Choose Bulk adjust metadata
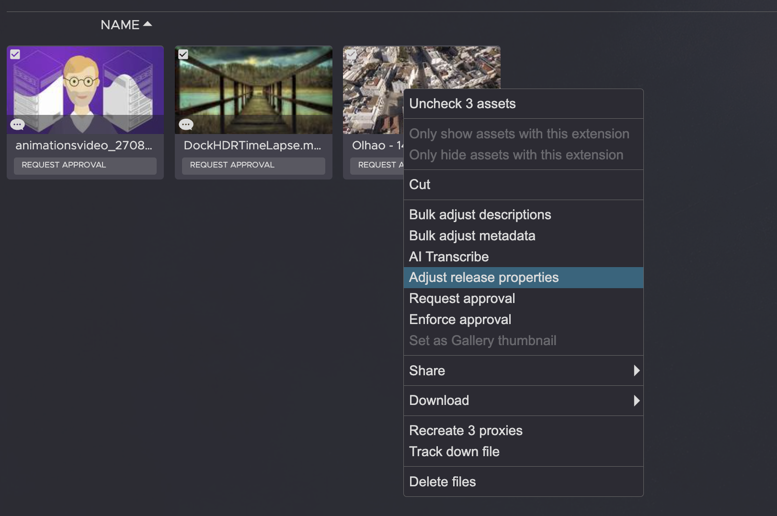Viewport: 777px width, 516px height. coord(472,236)
